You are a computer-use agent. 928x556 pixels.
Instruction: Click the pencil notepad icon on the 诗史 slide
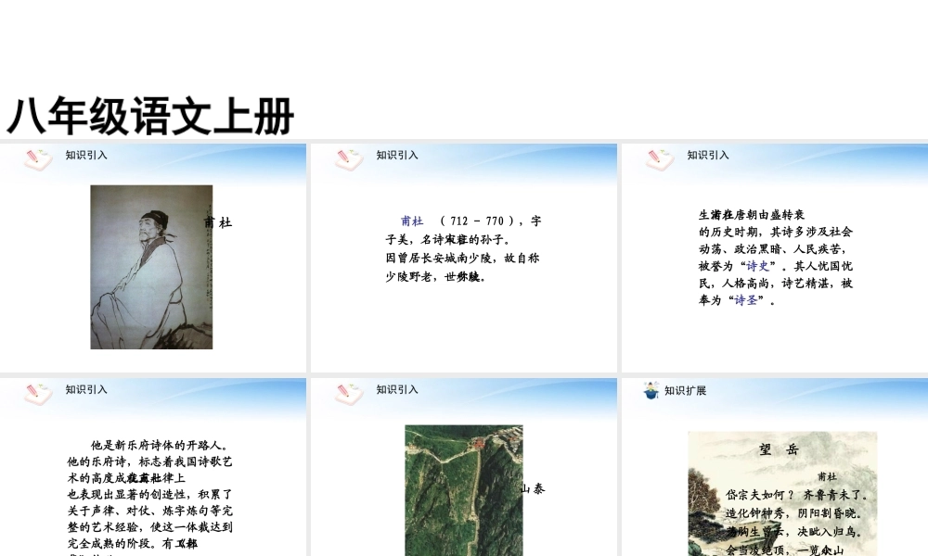pos(659,159)
